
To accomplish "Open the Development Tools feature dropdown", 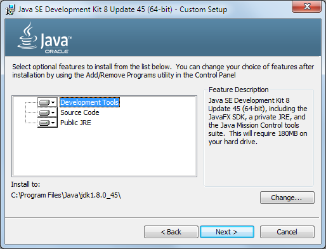I will coord(48,102).
